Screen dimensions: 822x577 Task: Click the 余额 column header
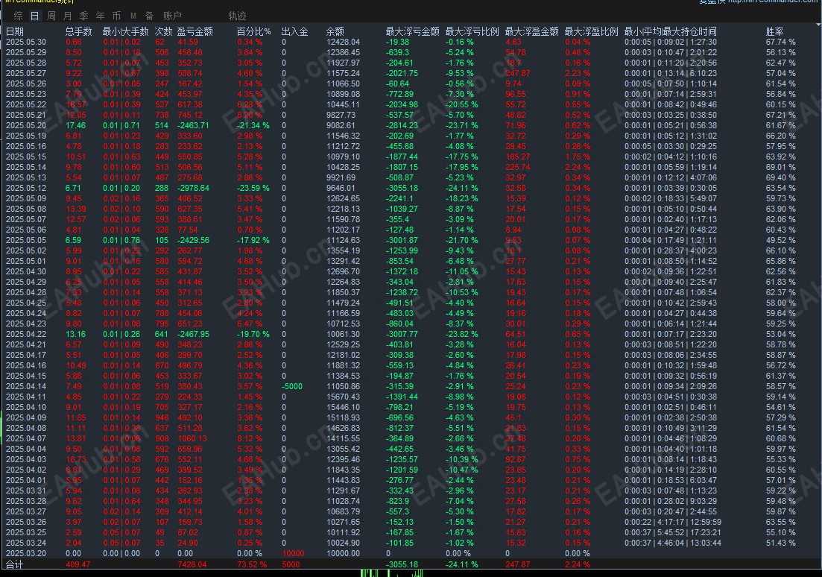(335, 31)
